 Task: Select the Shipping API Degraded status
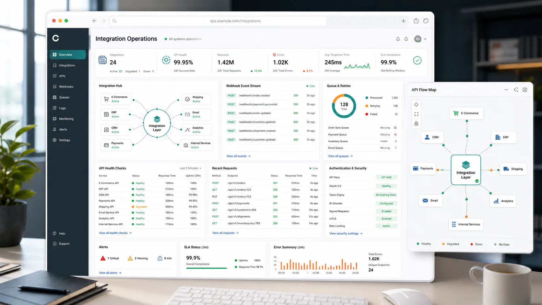139,206
